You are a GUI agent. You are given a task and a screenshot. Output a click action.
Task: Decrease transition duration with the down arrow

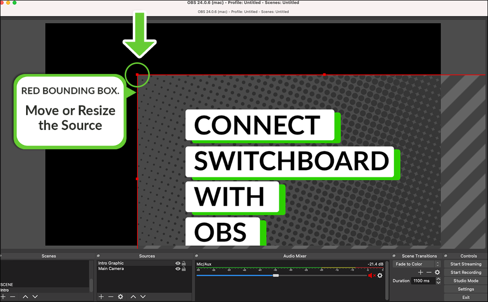(439, 282)
